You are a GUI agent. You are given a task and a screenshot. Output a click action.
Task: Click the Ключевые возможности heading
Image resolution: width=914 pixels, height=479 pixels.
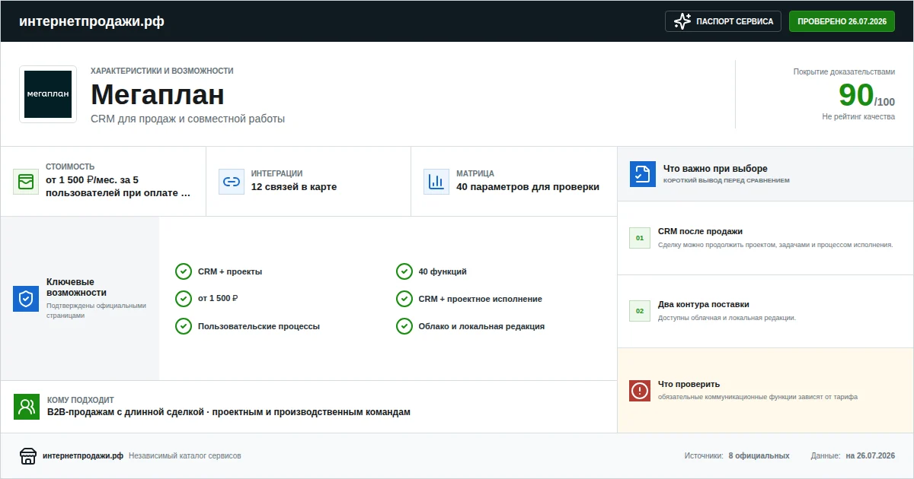point(76,287)
